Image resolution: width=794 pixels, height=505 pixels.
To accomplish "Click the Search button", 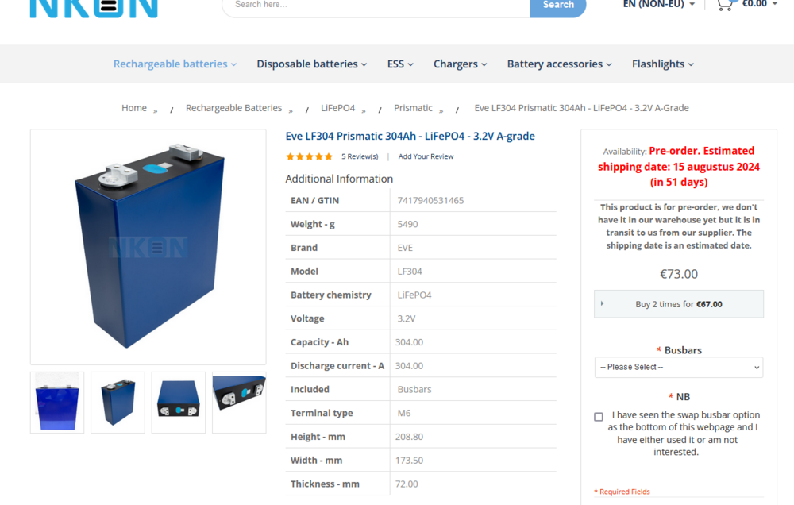I will [x=558, y=7].
